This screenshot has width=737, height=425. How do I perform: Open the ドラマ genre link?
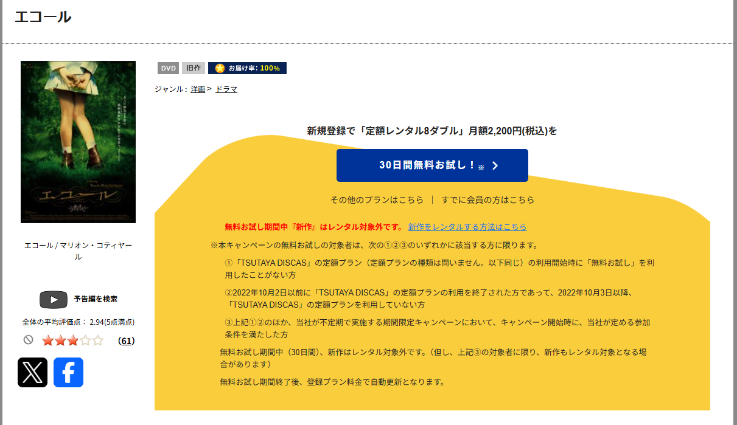coord(226,89)
